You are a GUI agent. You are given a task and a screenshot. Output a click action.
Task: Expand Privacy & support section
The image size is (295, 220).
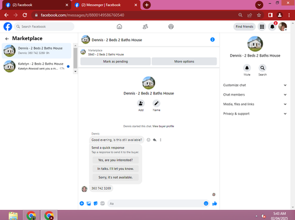point(255,113)
